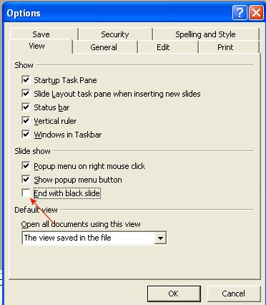Image resolution: width=266 pixels, height=305 pixels.
Task: Go to the Print tab
Action: point(225,47)
